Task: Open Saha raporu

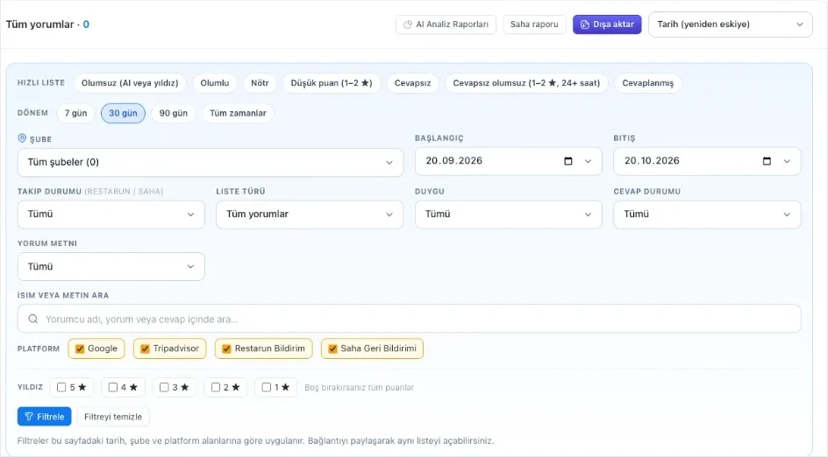Action: 534,25
